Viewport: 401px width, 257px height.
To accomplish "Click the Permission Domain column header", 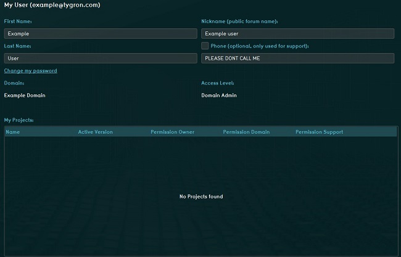I will coord(246,132).
